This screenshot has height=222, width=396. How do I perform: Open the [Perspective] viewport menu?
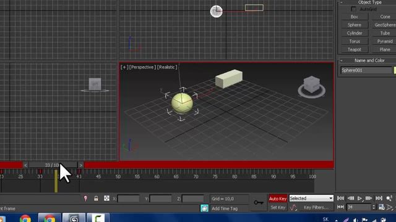(142, 67)
